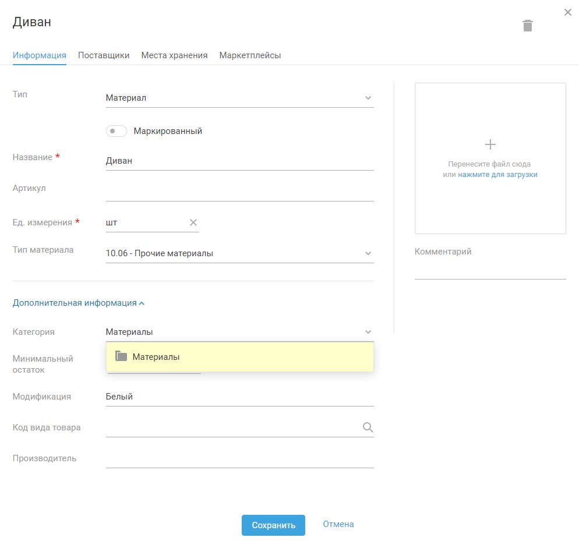Click the Производитель input field
Viewport: 579px width, 548px height.
click(x=239, y=458)
